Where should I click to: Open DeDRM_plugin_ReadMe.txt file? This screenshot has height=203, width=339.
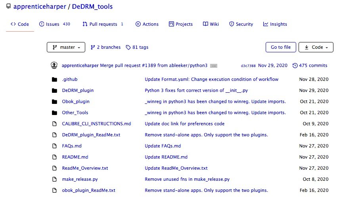coord(91,135)
